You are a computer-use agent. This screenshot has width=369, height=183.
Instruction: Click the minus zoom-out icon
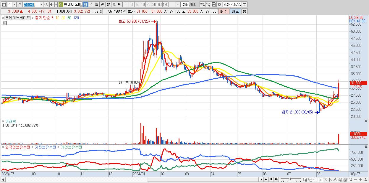coord(356,179)
